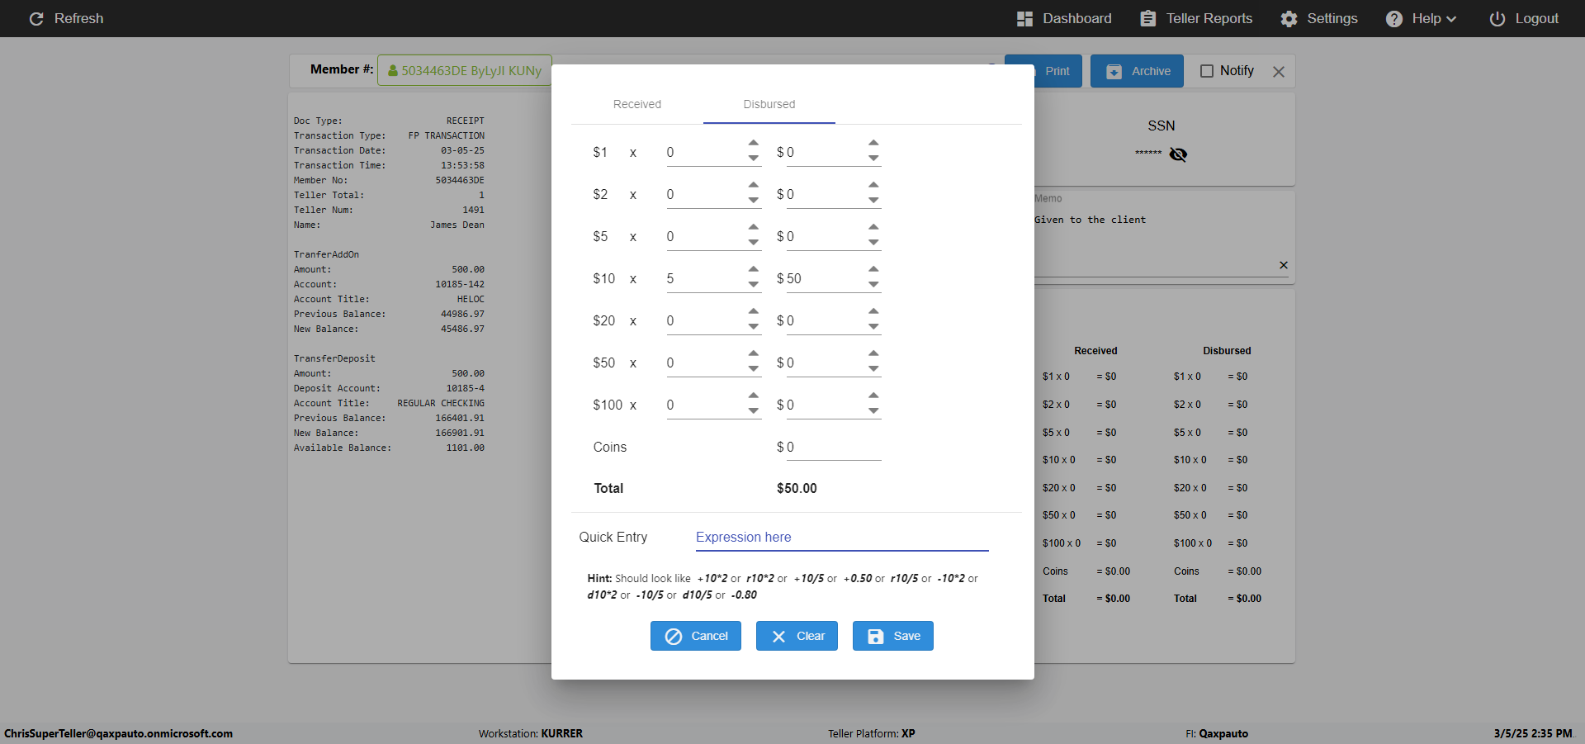Increase the $1 row dollar amount

click(x=873, y=144)
